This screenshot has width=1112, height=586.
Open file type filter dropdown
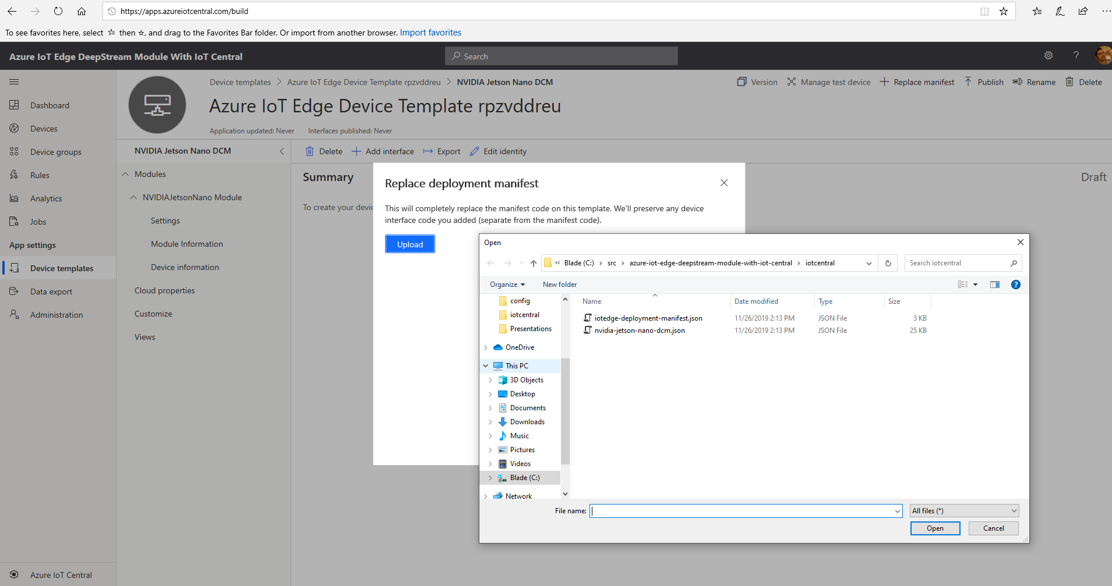[x=965, y=511]
